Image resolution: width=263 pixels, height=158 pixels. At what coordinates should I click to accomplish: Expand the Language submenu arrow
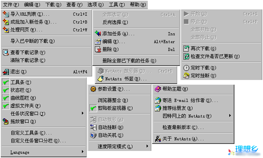click(83, 152)
